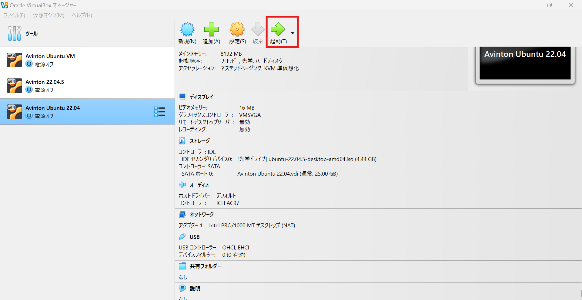
Task: Open 共有フォルダー section heading link
Action: pos(205,266)
